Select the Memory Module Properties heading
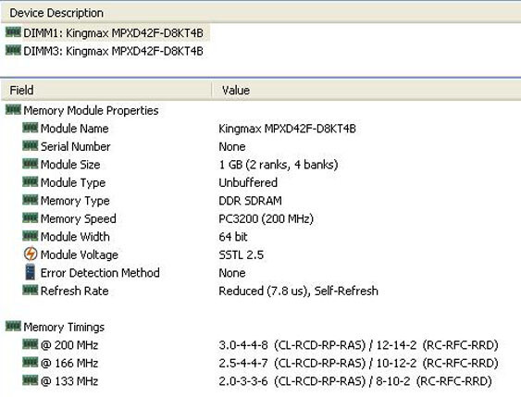 (91, 110)
